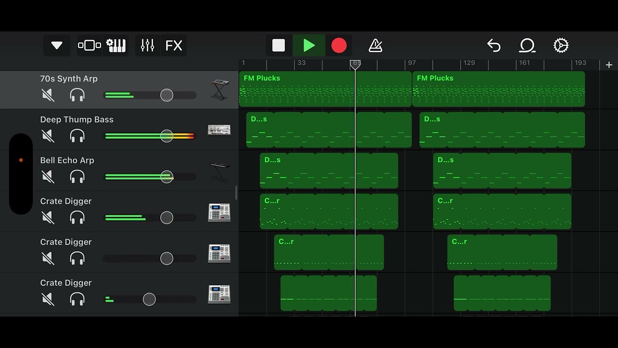Solo the Bell Echo Arp track
Screen dimensions: 618x348
(77, 177)
